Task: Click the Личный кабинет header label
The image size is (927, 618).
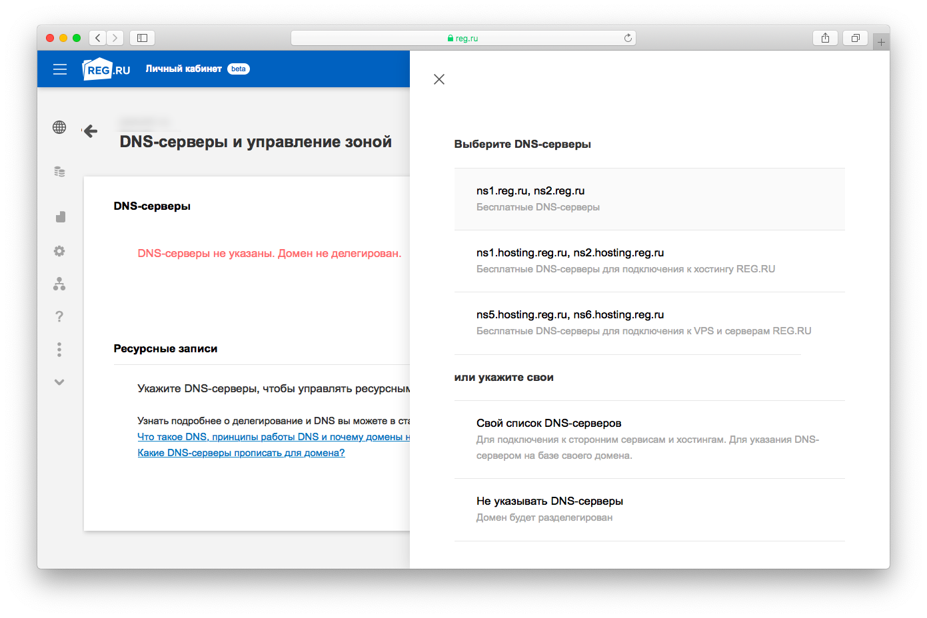Action: (x=184, y=69)
